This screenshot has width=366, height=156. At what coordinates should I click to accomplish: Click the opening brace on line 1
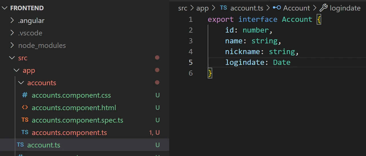tap(319, 20)
